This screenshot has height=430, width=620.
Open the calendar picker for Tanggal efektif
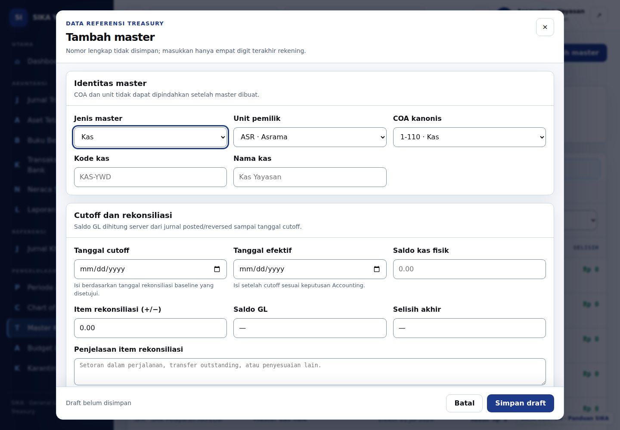[377, 269]
